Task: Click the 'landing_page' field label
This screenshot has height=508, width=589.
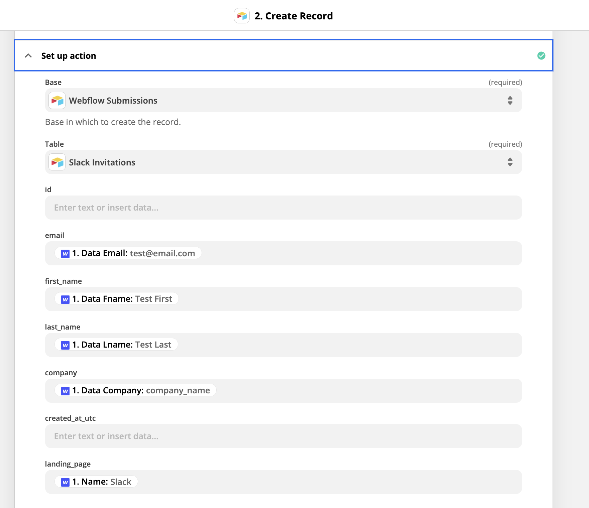Action: click(x=68, y=464)
